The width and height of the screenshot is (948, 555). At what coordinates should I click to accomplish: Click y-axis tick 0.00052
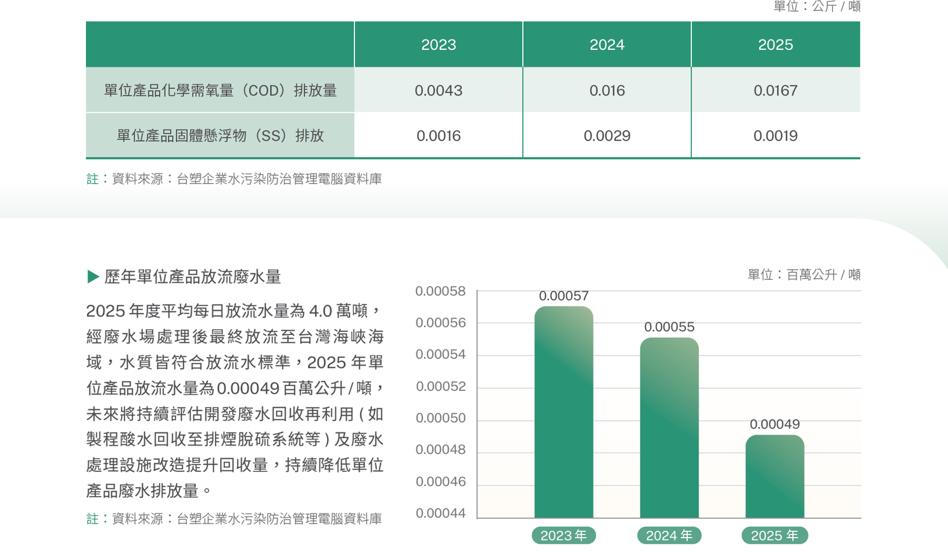click(440, 387)
